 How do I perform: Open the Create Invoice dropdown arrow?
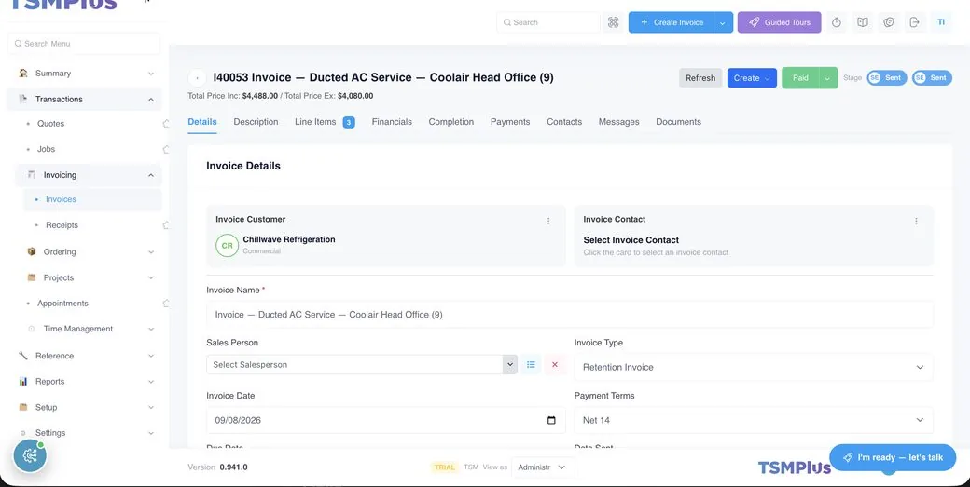pos(723,22)
